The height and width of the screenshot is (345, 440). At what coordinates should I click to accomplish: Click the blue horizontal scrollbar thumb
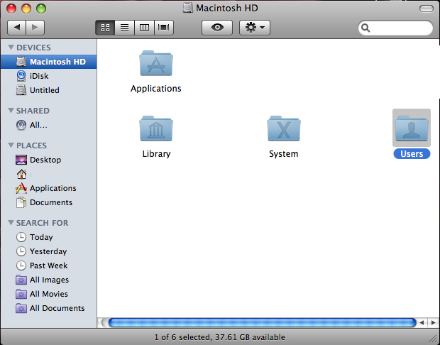[262, 322]
